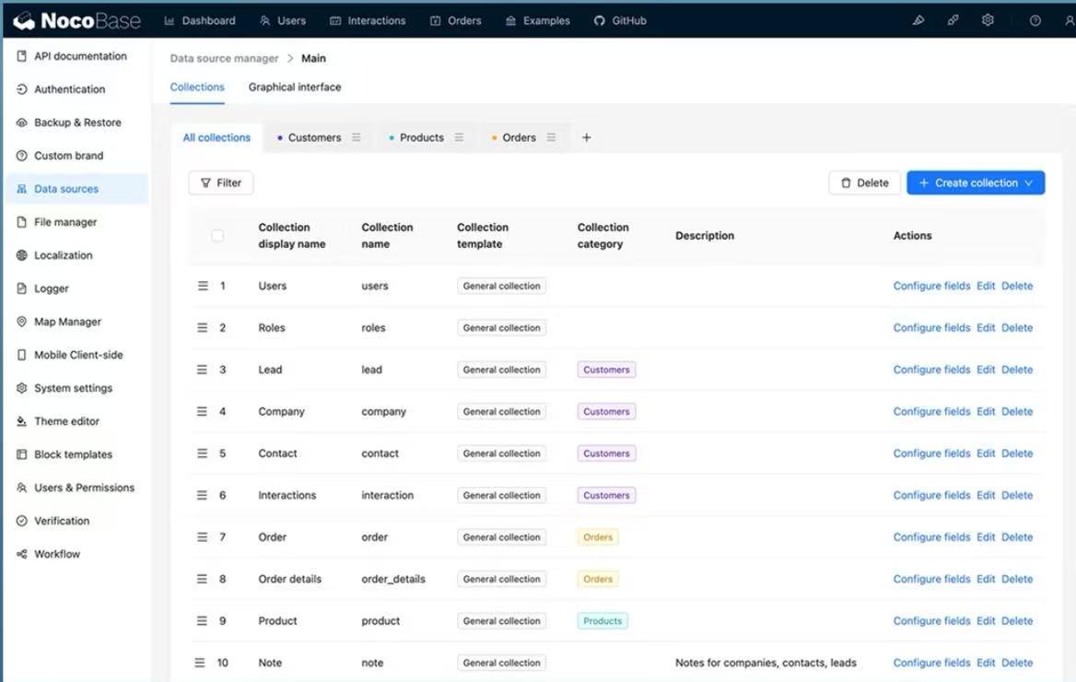Click the NocoBase logo
The image size is (1076, 682).
[76, 20]
